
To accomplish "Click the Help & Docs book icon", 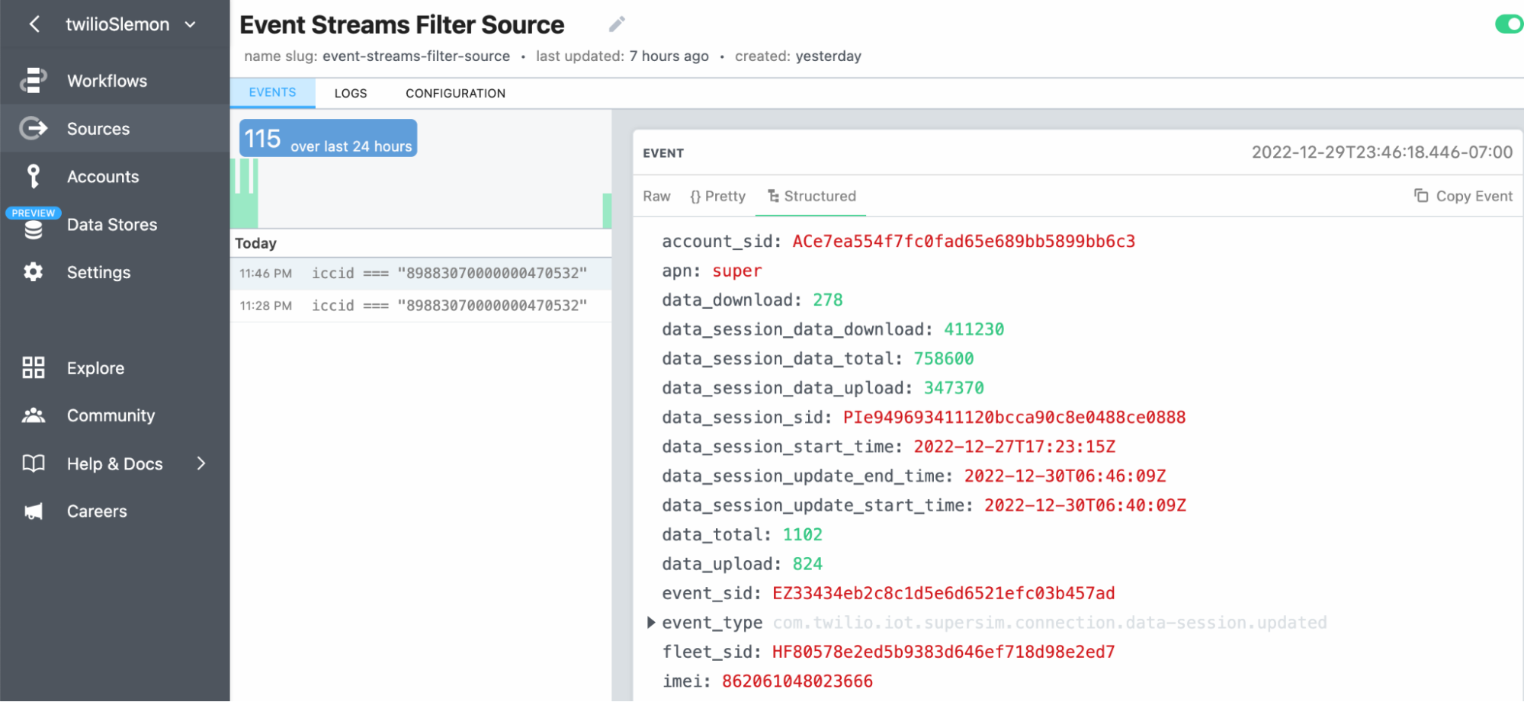I will (33, 463).
